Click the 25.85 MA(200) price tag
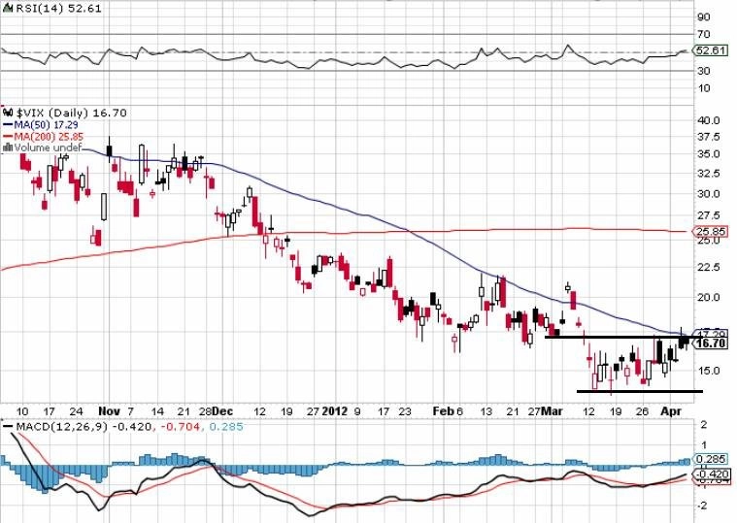737x523 pixels. pyautogui.click(x=710, y=232)
